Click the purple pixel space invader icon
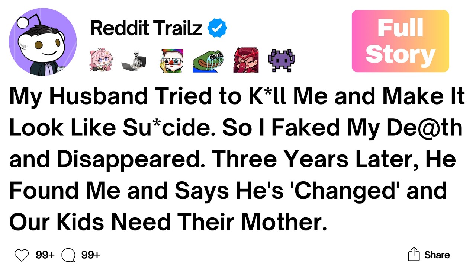Image resolution: width=476 pixels, height=268 pixels. click(x=282, y=61)
